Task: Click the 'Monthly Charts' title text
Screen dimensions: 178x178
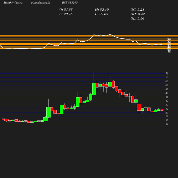Action: (x=13, y=2)
